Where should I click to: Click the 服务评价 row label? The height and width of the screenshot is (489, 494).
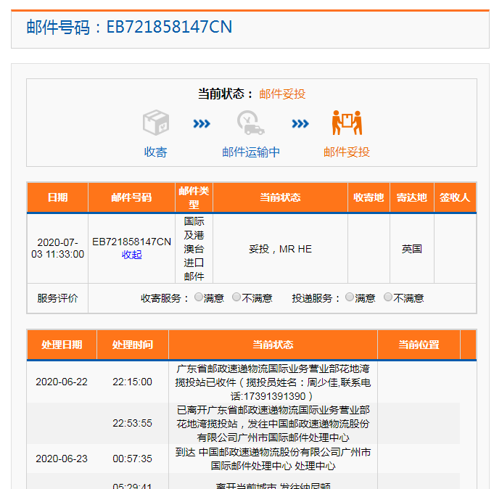coord(57,298)
